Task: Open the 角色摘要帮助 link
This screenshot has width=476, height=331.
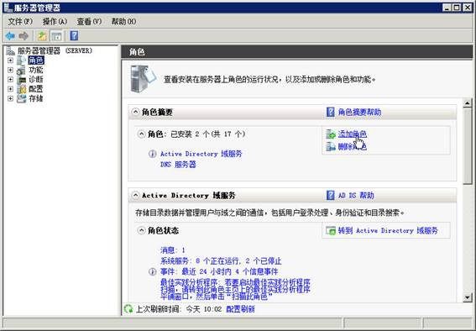Action: (x=360, y=112)
